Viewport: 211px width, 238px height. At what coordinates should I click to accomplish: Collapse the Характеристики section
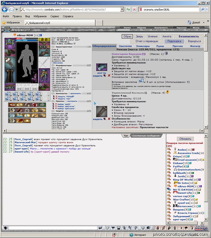[53, 47]
